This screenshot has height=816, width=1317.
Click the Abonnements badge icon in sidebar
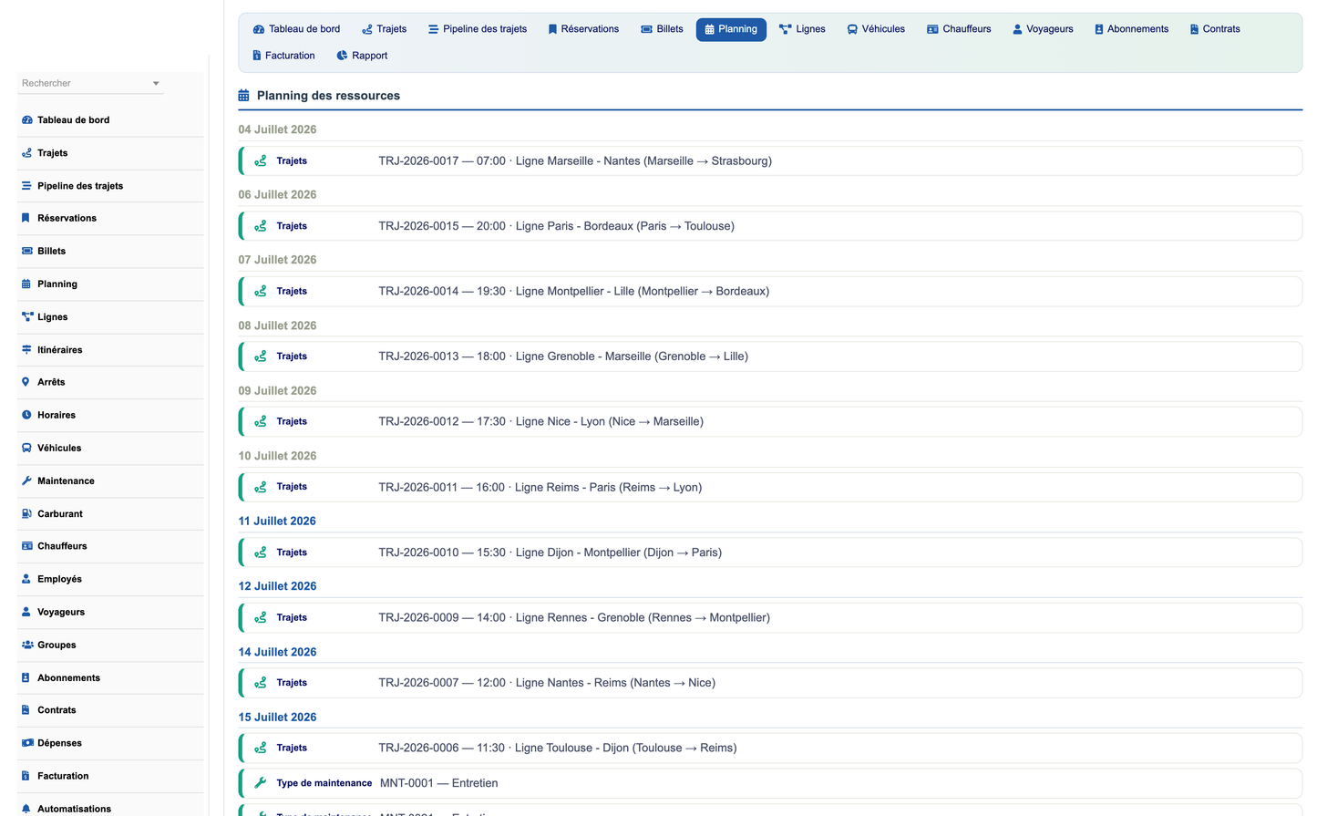(26, 677)
